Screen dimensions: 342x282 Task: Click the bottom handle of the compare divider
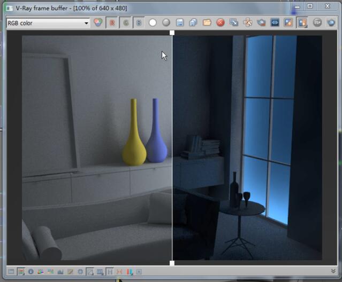(172, 263)
